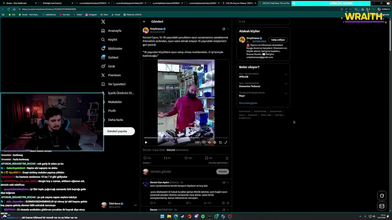Click the browser address bar URL

pos(49,9)
